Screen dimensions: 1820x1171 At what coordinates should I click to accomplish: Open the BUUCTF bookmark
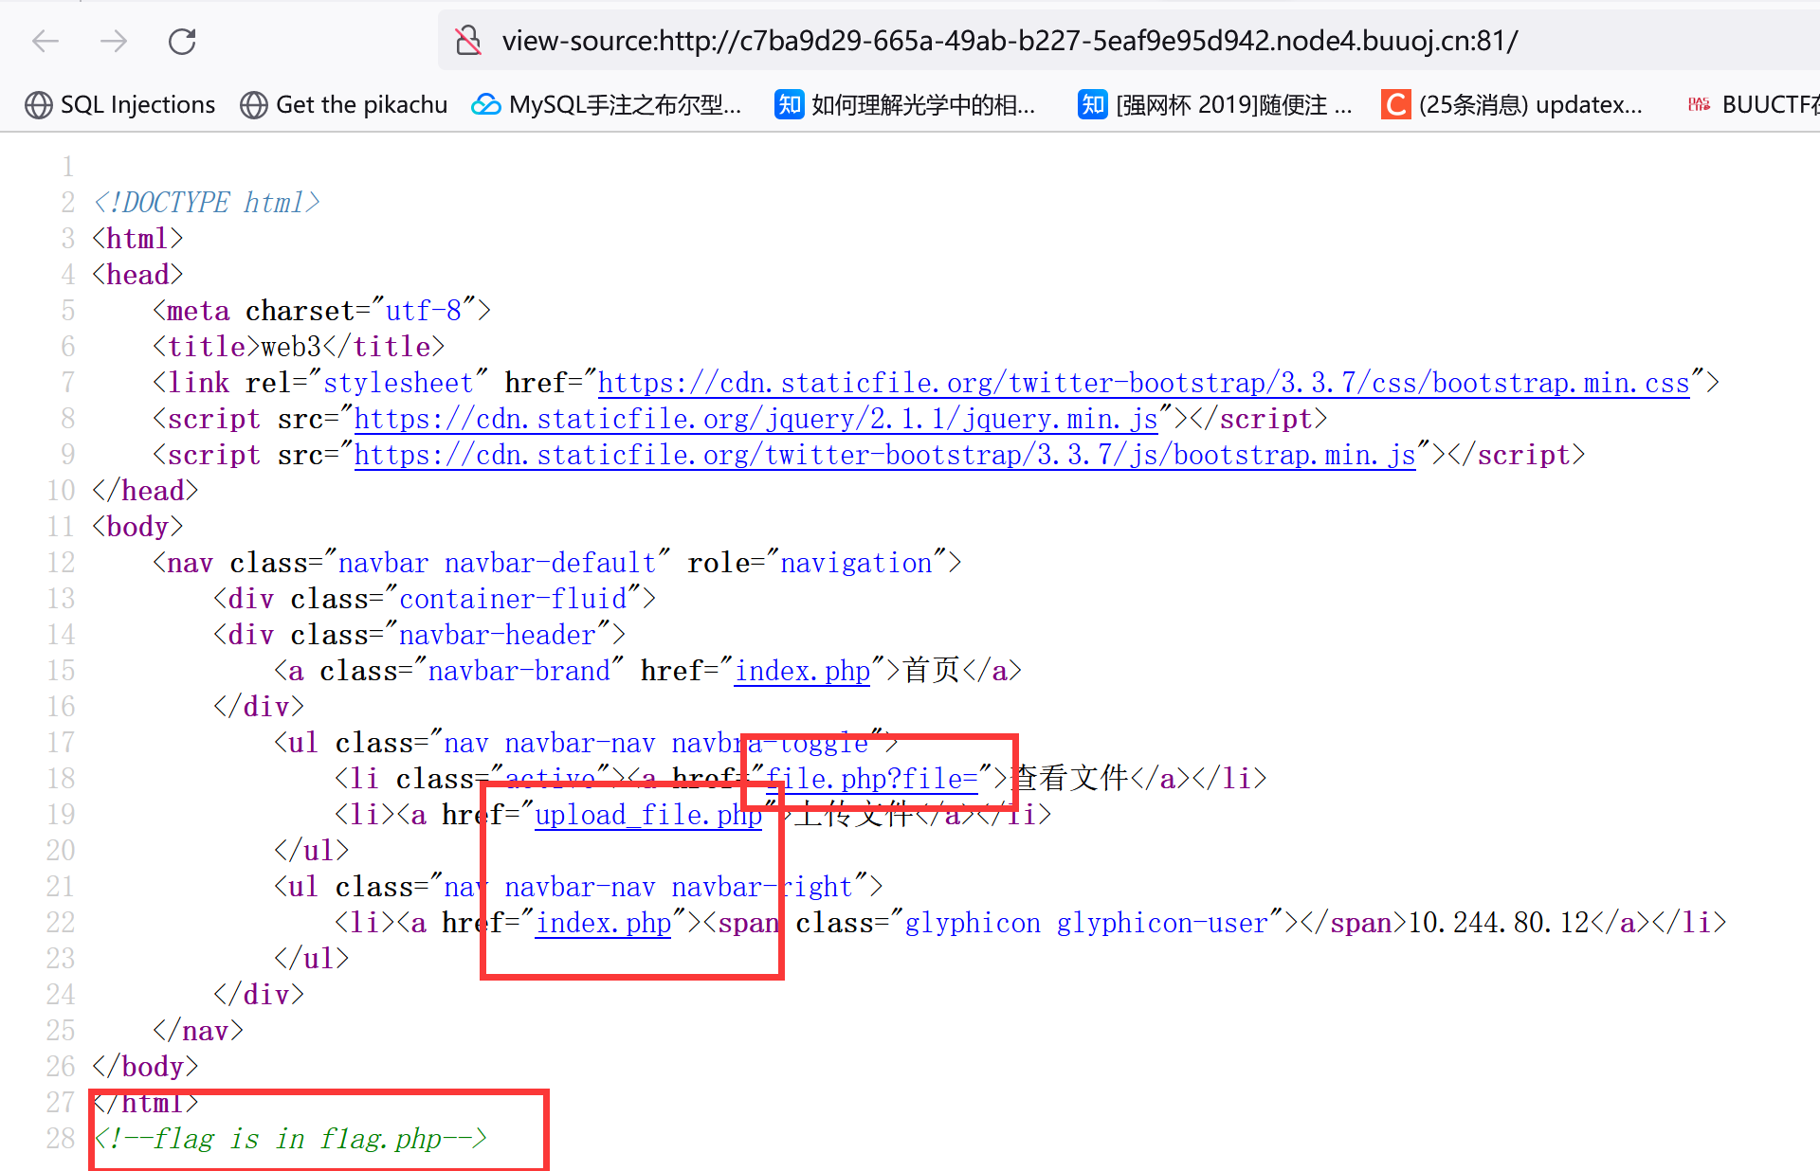[1754, 104]
